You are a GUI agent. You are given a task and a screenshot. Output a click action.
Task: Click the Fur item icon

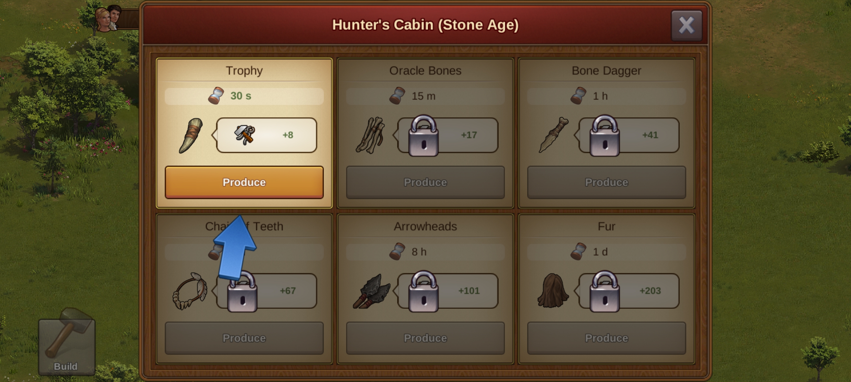(x=553, y=291)
